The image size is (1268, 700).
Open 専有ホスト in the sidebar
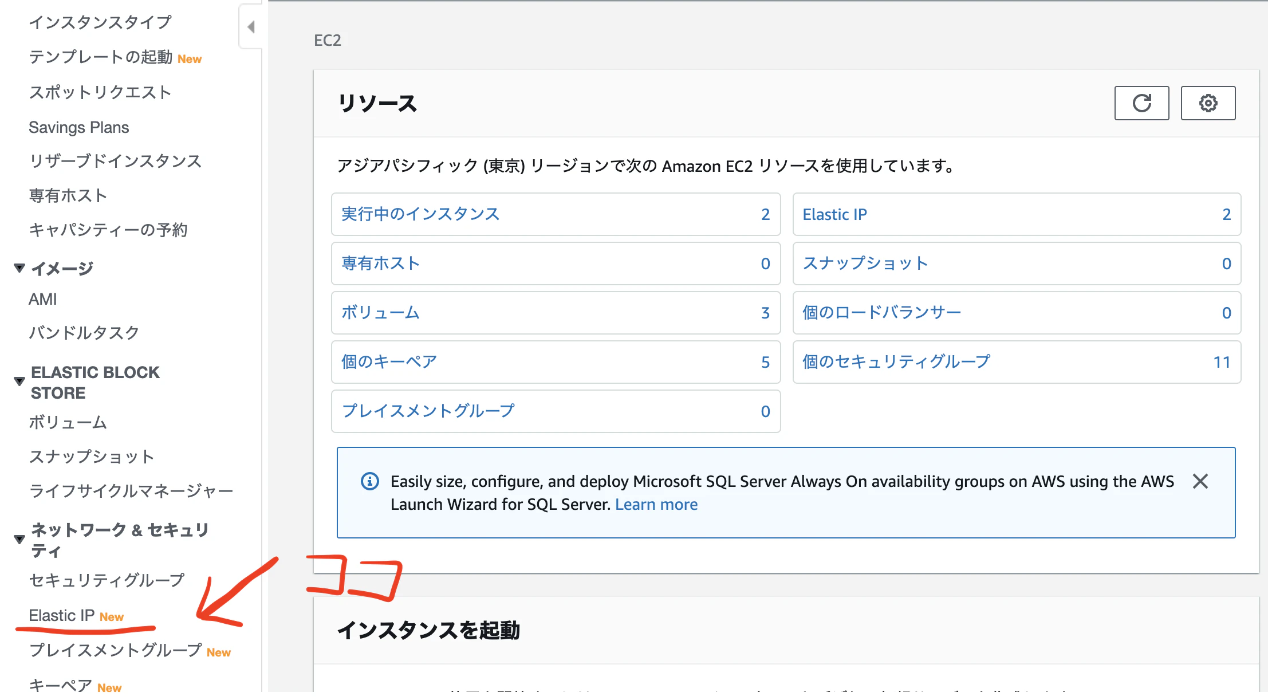[x=68, y=195]
